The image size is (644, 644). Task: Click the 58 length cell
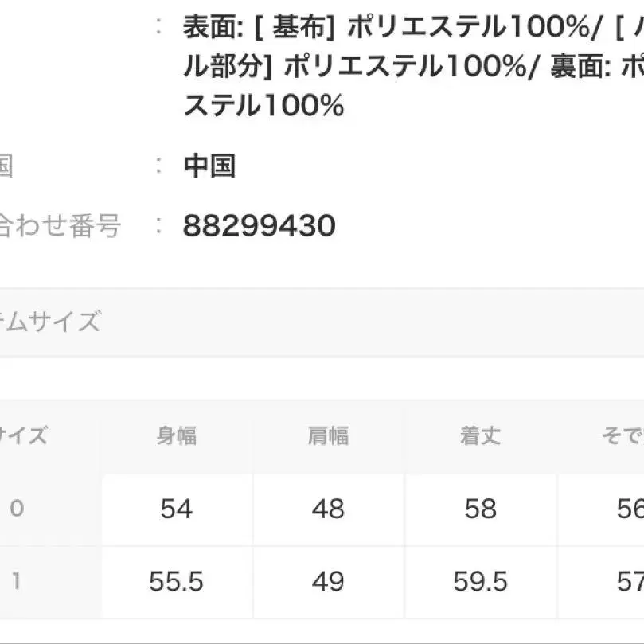click(x=480, y=509)
